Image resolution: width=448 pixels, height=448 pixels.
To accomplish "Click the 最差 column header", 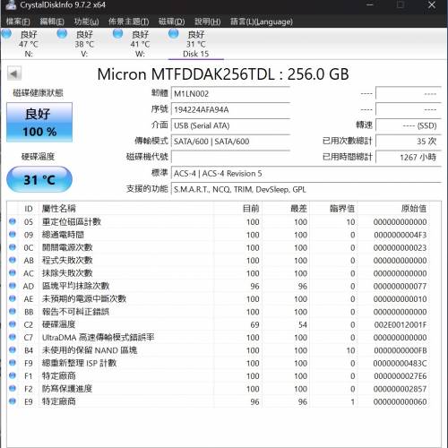I will 299,209.
